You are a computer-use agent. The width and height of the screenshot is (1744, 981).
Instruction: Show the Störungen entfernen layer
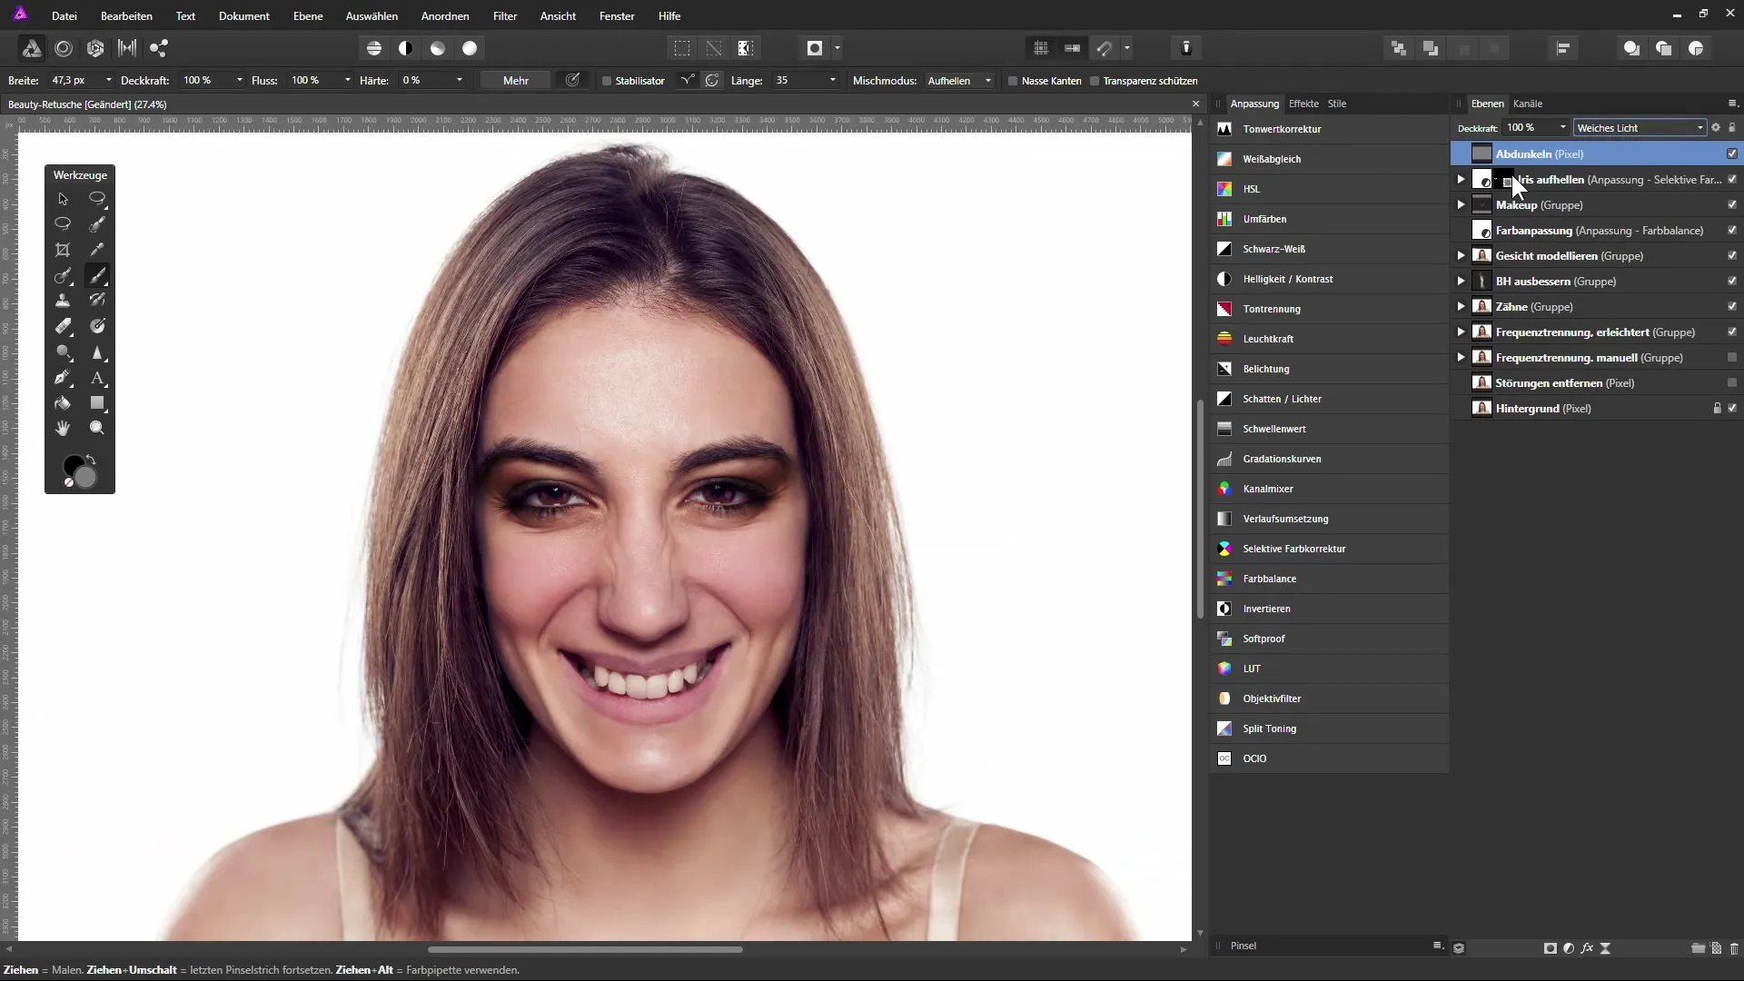(x=1732, y=383)
